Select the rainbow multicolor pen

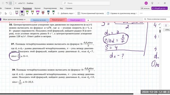(x=32, y=13)
